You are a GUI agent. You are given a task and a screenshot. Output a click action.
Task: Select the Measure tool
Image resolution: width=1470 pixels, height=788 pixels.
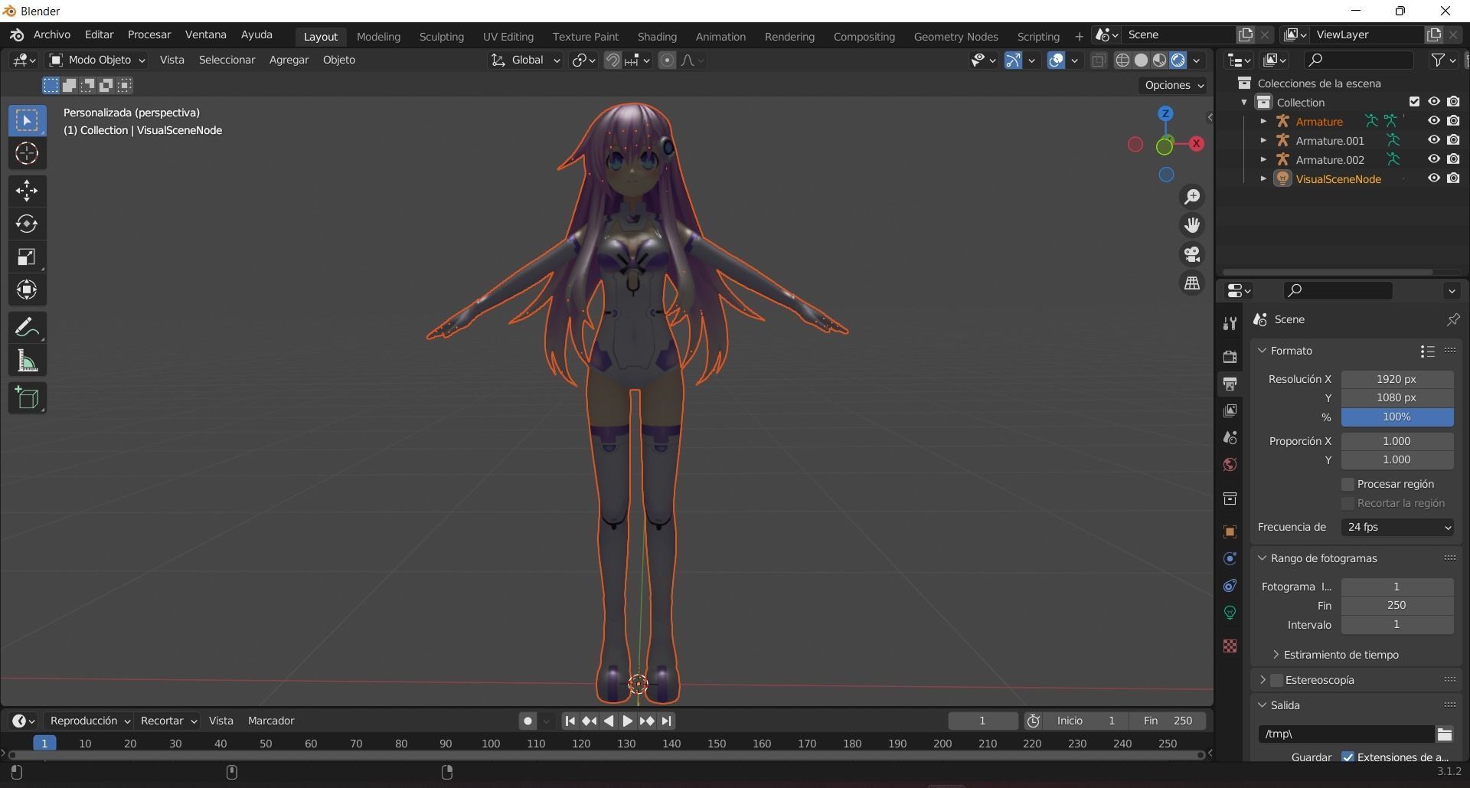(x=27, y=361)
